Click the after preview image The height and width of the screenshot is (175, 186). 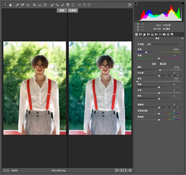pyautogui.click(x=100, y=88)
